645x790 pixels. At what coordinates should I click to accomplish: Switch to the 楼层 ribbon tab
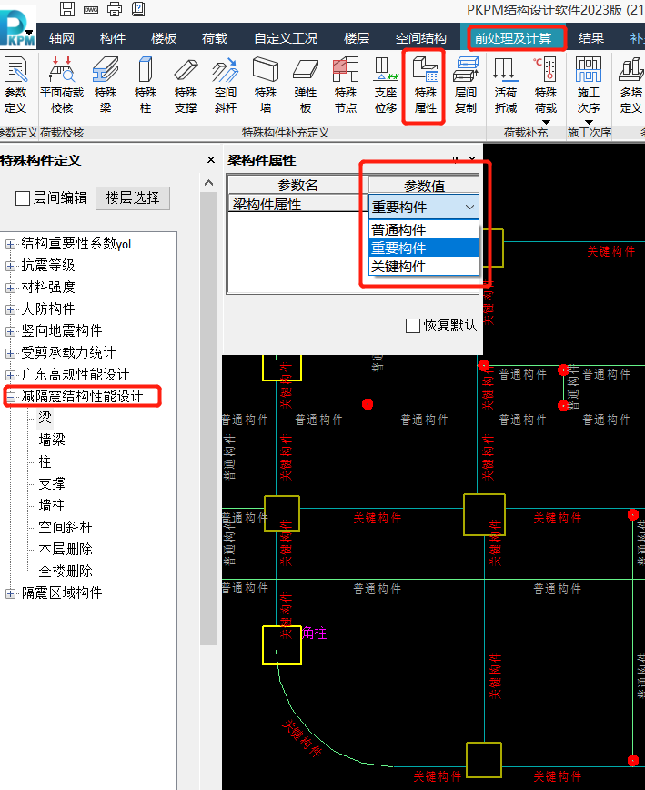(x=357, y=38)
